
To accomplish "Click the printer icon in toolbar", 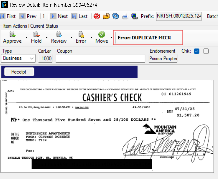I will tap(125, 16).
